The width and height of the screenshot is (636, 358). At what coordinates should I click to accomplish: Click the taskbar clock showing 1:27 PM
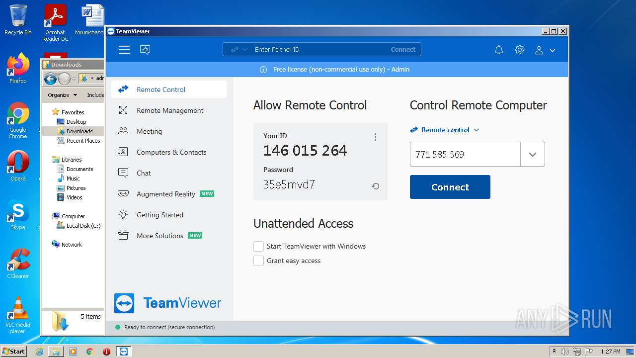click(610, 352)
